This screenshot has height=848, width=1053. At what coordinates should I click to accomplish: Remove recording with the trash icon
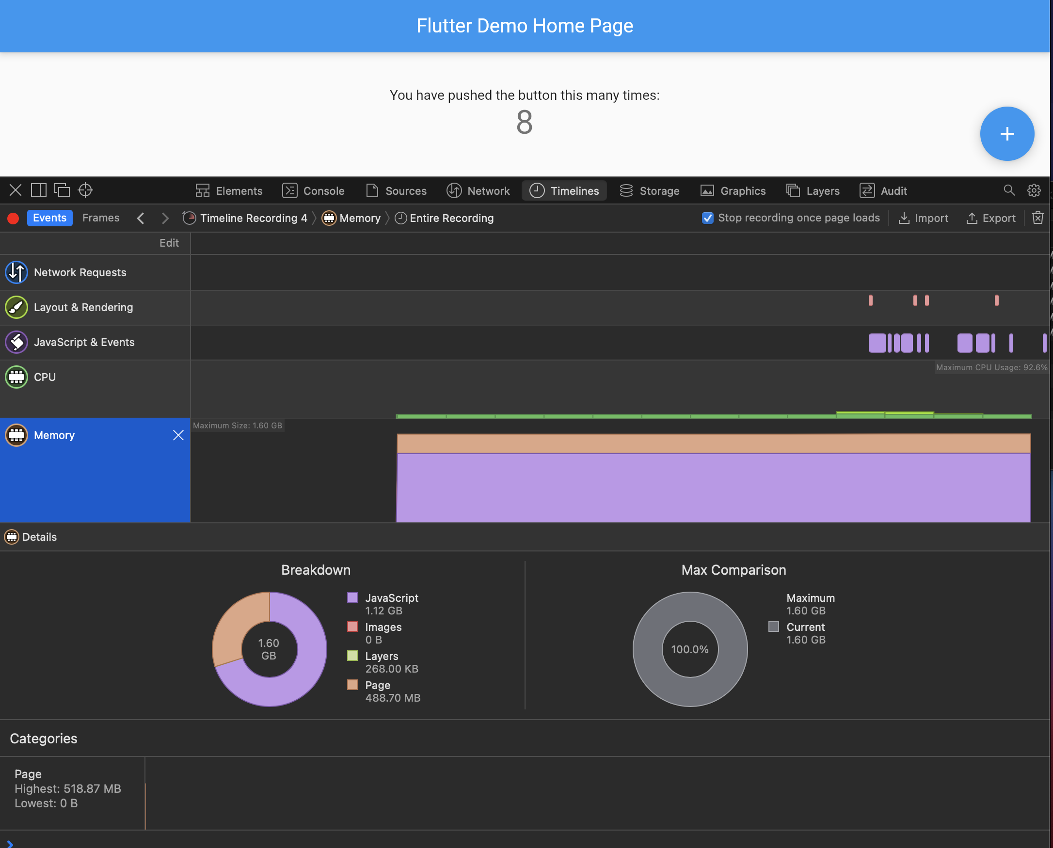[1038, 218]
